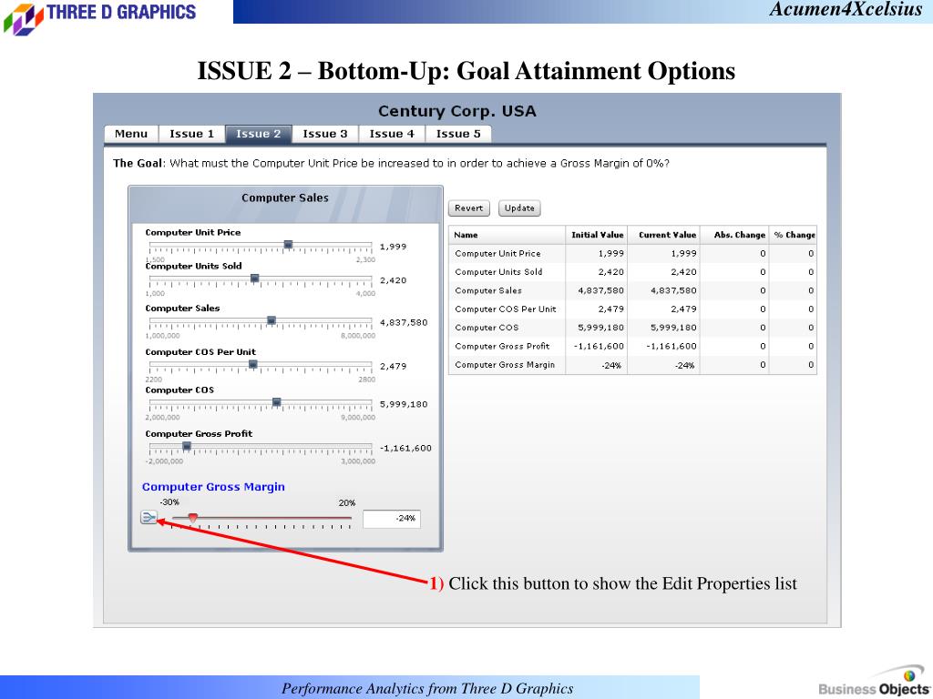Select the Computer Units Sold table row name

pos(498,271)
